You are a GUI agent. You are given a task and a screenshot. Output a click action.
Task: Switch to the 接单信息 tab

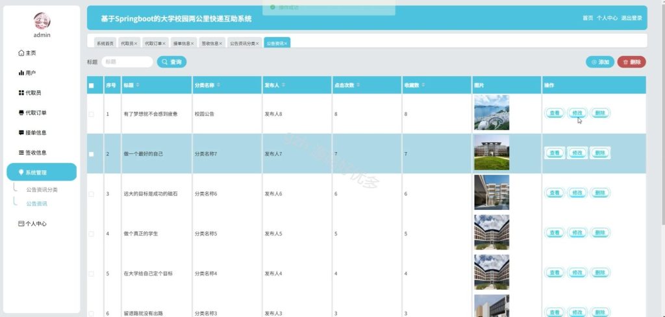[183, 44]
